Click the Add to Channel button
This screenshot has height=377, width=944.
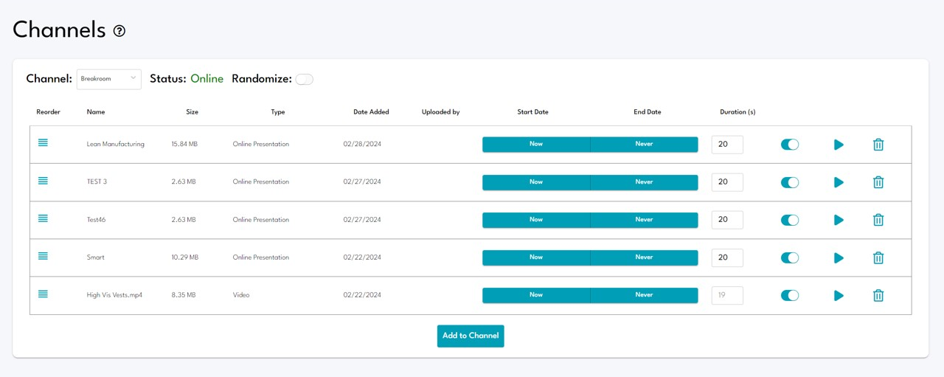(471, 336)
